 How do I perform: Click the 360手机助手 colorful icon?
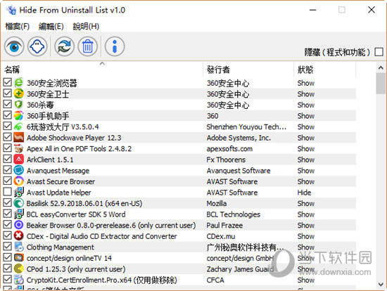[x=18, y=116]
